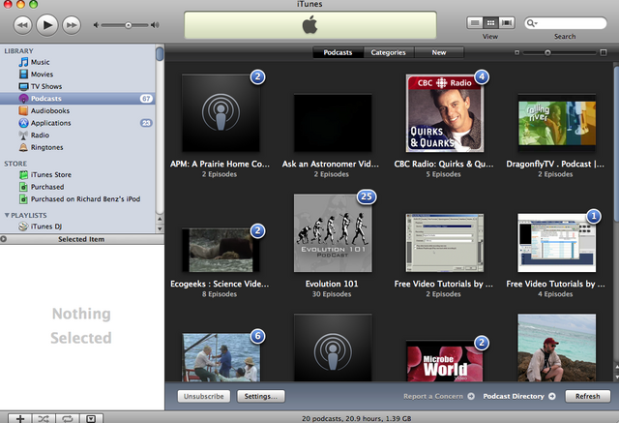Collapse the PLAYLISTS section
The width and height of the screenshot is (619, 423).
tap(7, 215)
